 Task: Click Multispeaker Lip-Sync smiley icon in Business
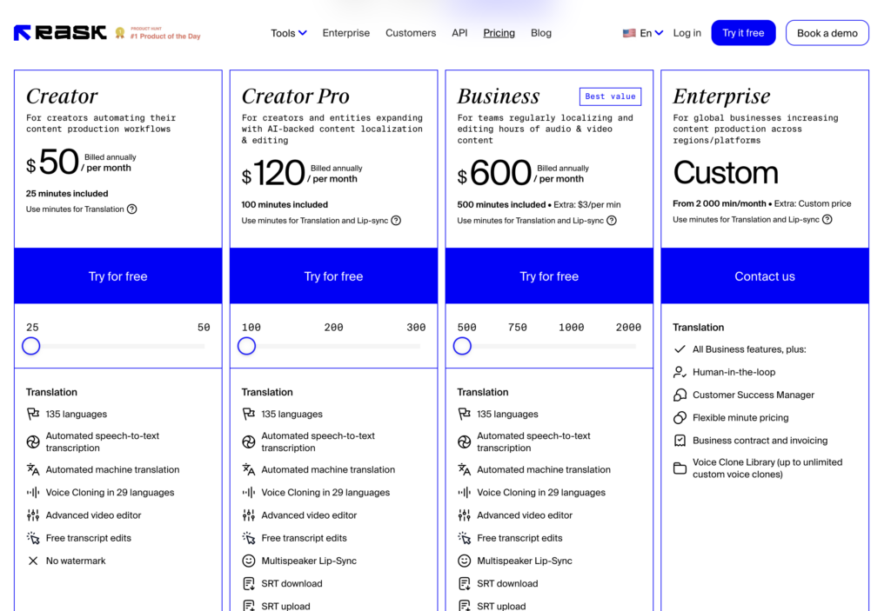point(465,561)
